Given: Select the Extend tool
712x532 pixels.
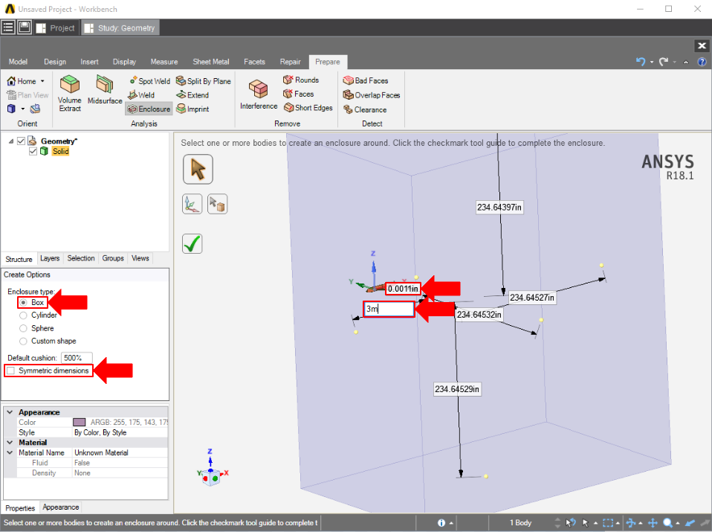Looking at the screenshot, I should click(192, 94).
